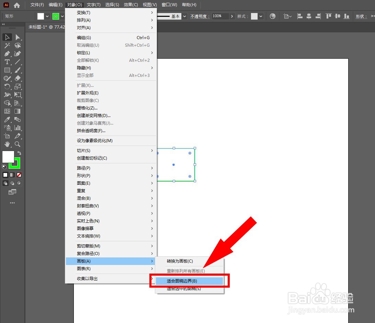Select the Warp tool
375x323 pixels.
point(7,95)
